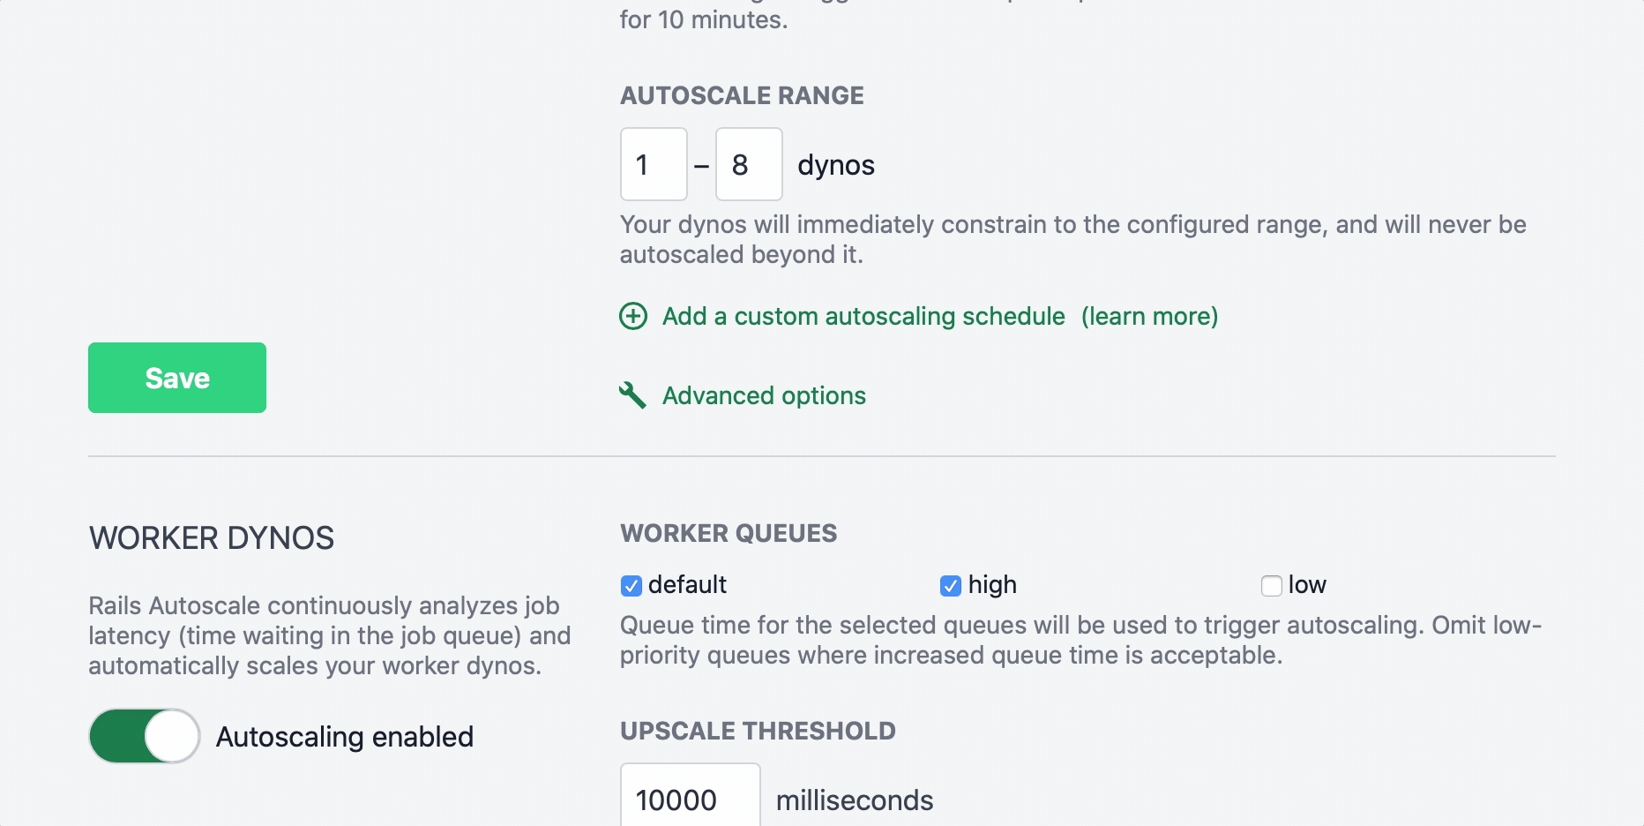
Task: Click the minimum dynos input showing 1
Action: [x=653, y=164]
